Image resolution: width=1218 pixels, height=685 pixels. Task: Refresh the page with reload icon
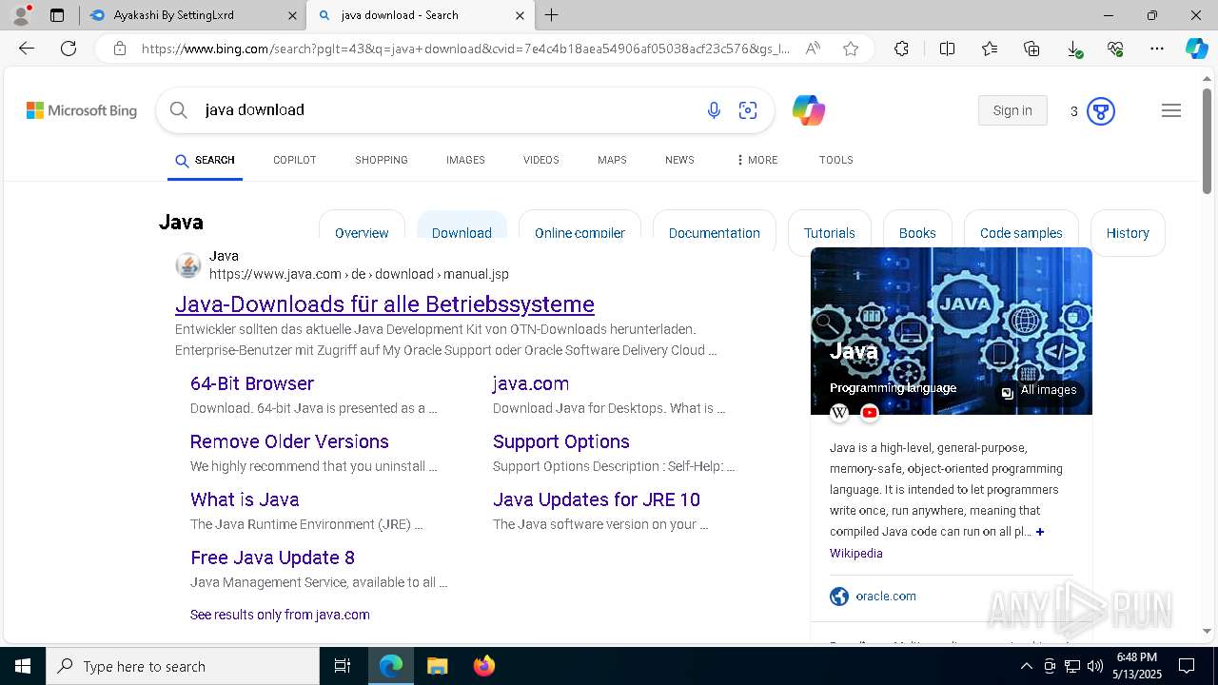pos(69,49)
